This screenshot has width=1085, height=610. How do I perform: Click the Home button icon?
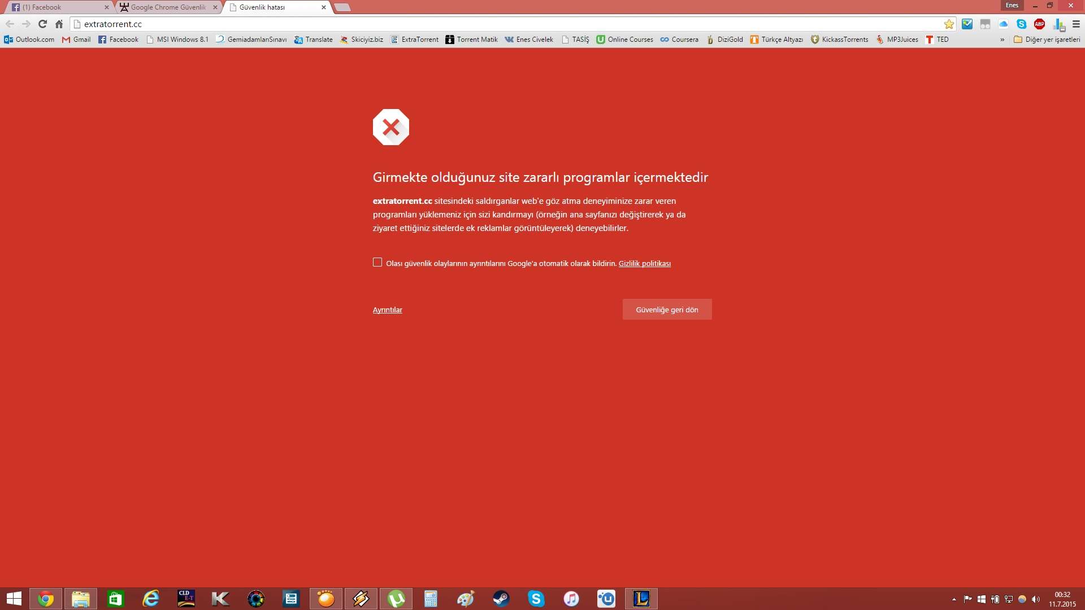coord(59,24)
